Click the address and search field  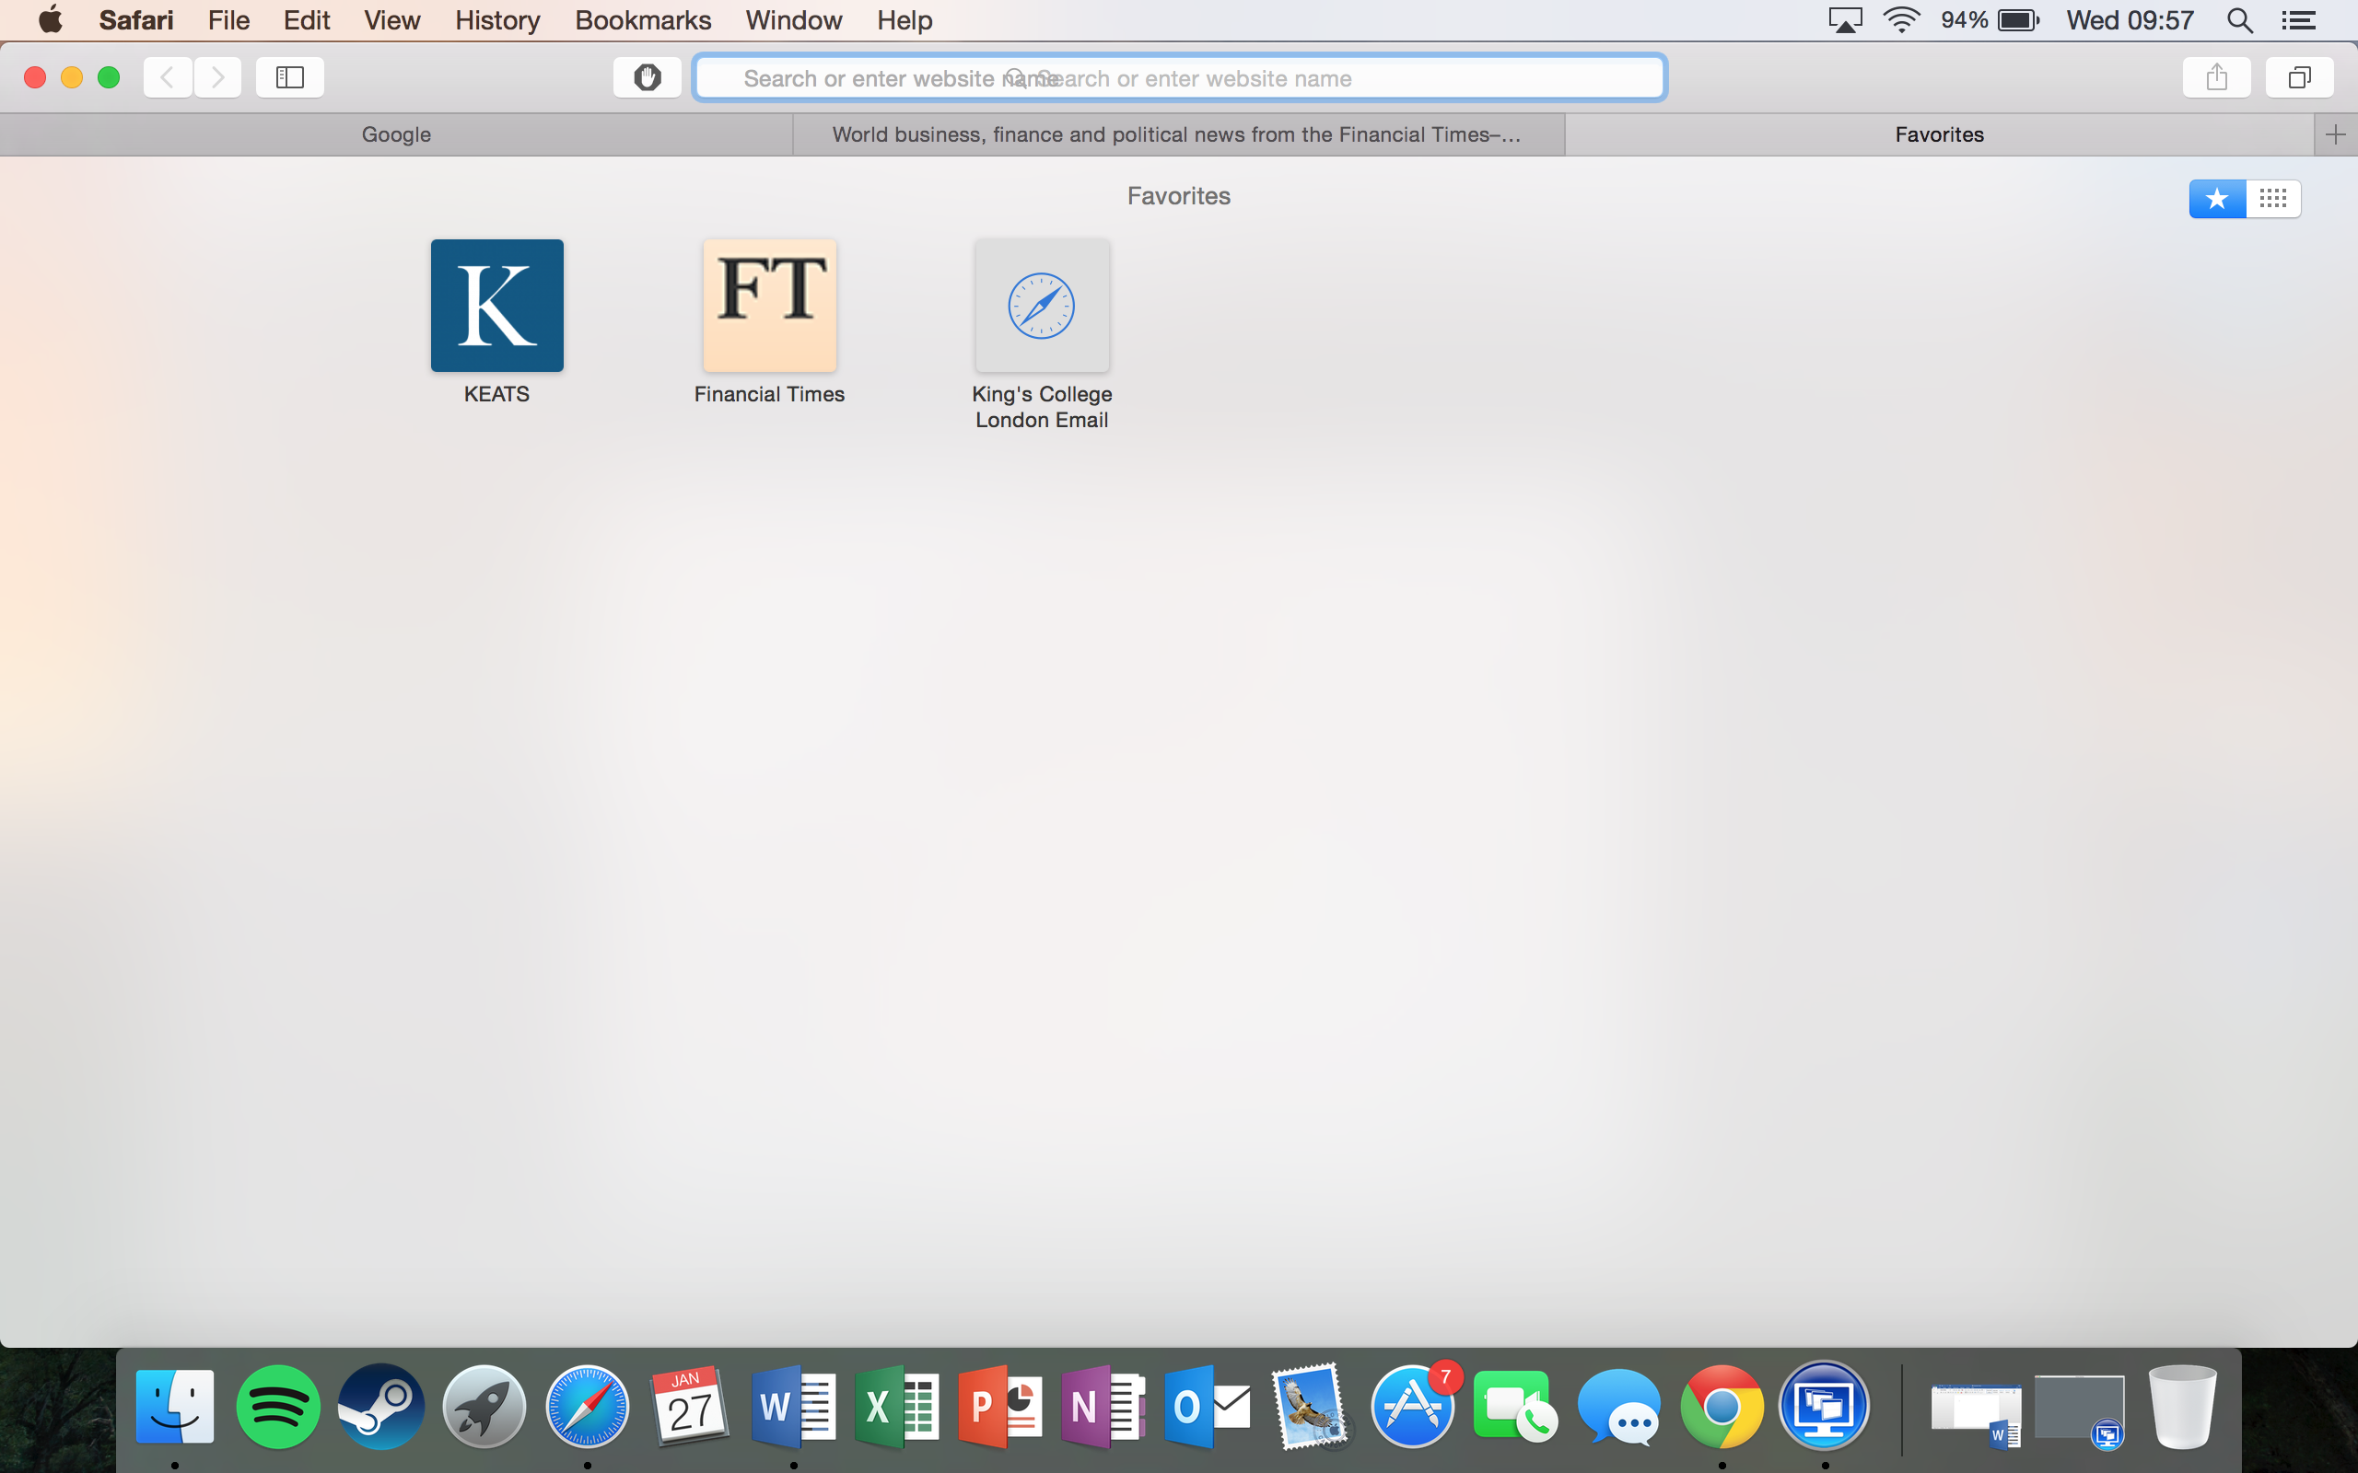[x=1179, y=78]
